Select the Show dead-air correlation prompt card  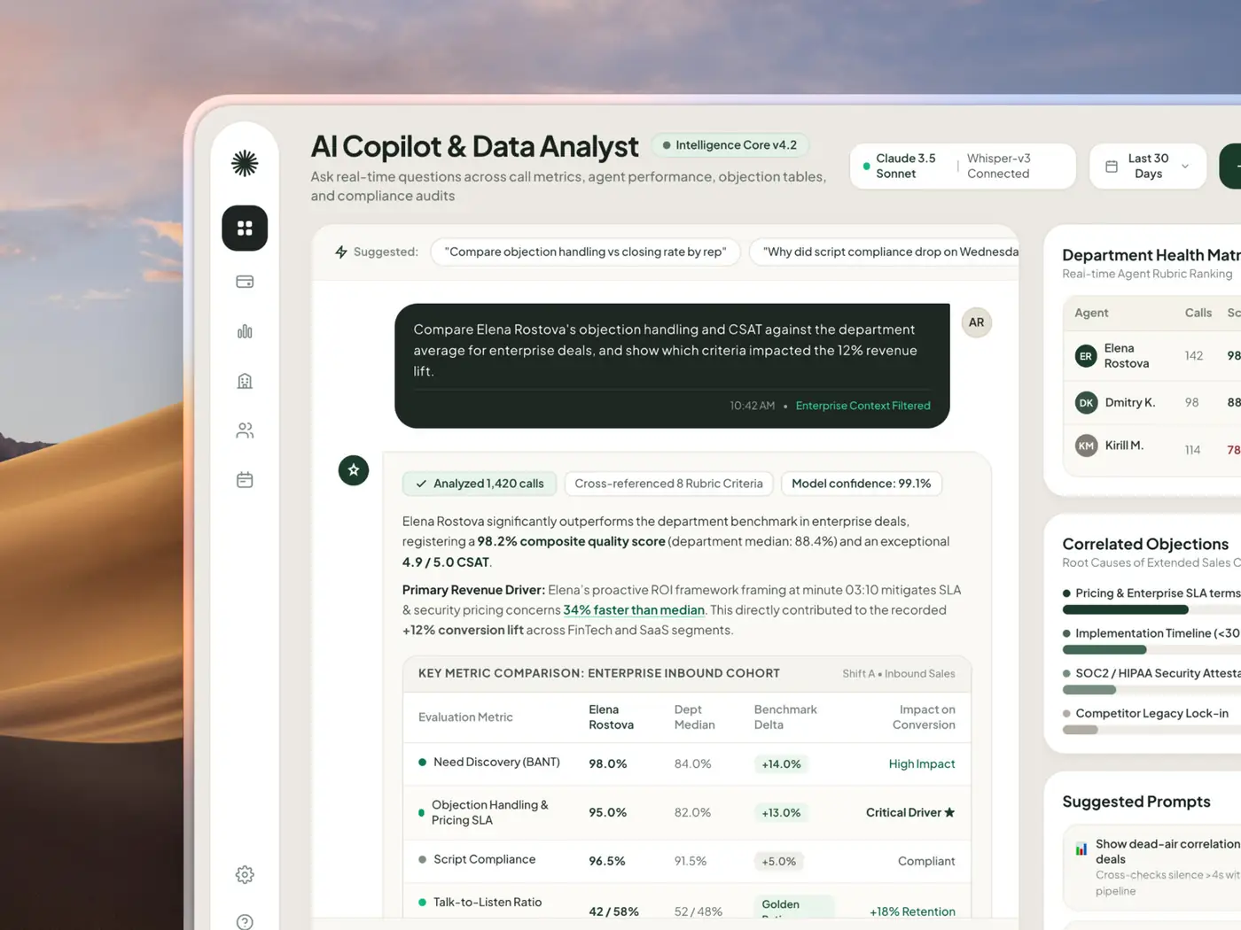coord(1151,868)
